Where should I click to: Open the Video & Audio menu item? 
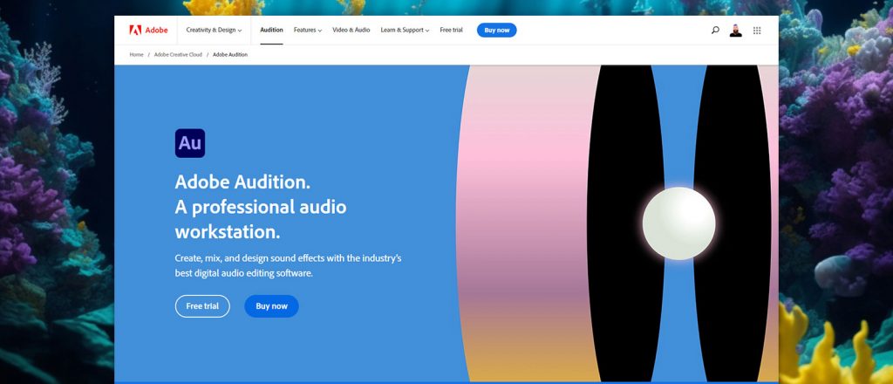click(x=351, y=31)
